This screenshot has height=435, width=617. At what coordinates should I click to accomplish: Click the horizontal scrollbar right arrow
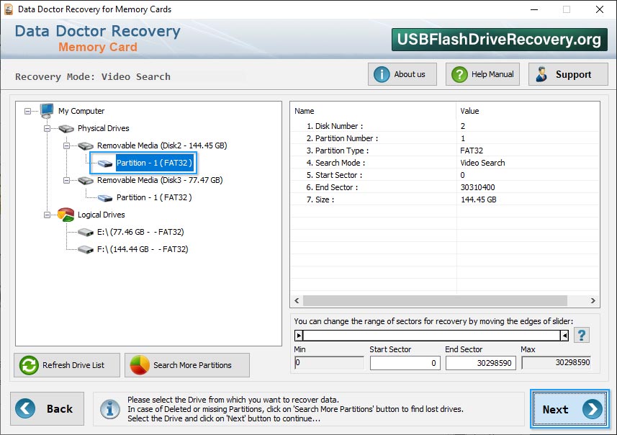[593, 301]
